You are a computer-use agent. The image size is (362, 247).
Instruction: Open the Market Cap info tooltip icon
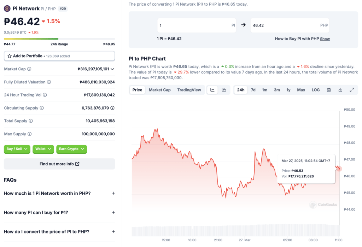click(29, 69)
